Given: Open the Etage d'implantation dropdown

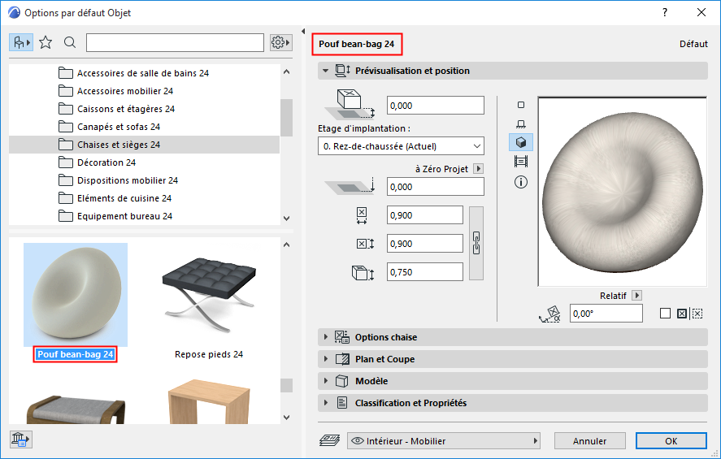Looking at the screenshot, I should click(401, 146).
